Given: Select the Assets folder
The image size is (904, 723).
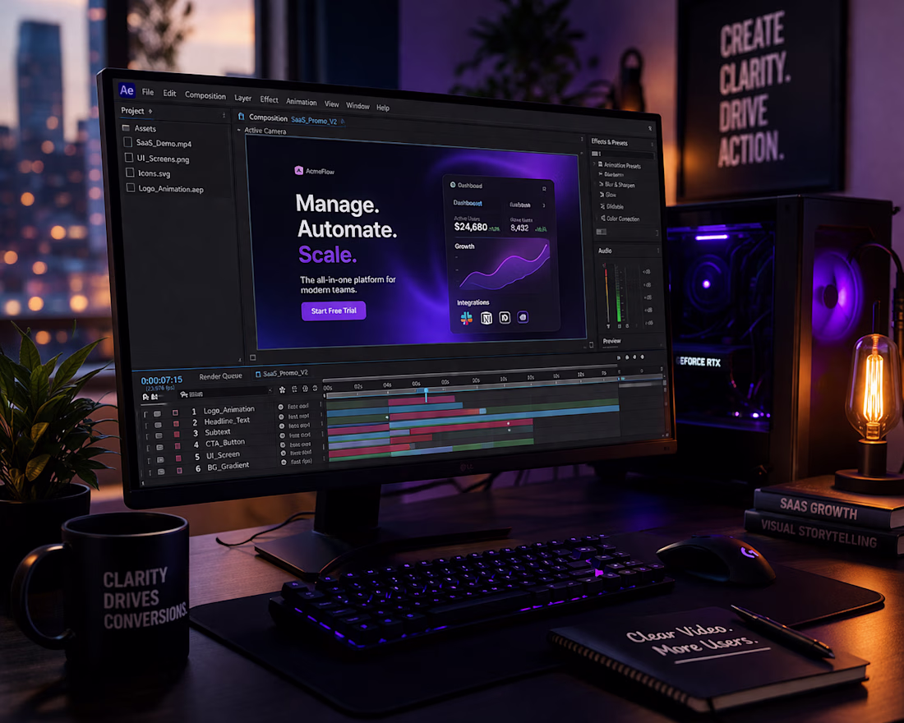Looking at the screenshot, I should point(145,128).
